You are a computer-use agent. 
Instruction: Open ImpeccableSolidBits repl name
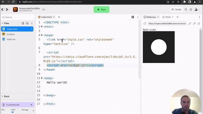(29, 9)
